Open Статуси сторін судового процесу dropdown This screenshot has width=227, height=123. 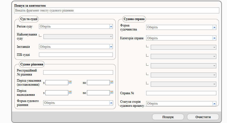coord(214,104)
